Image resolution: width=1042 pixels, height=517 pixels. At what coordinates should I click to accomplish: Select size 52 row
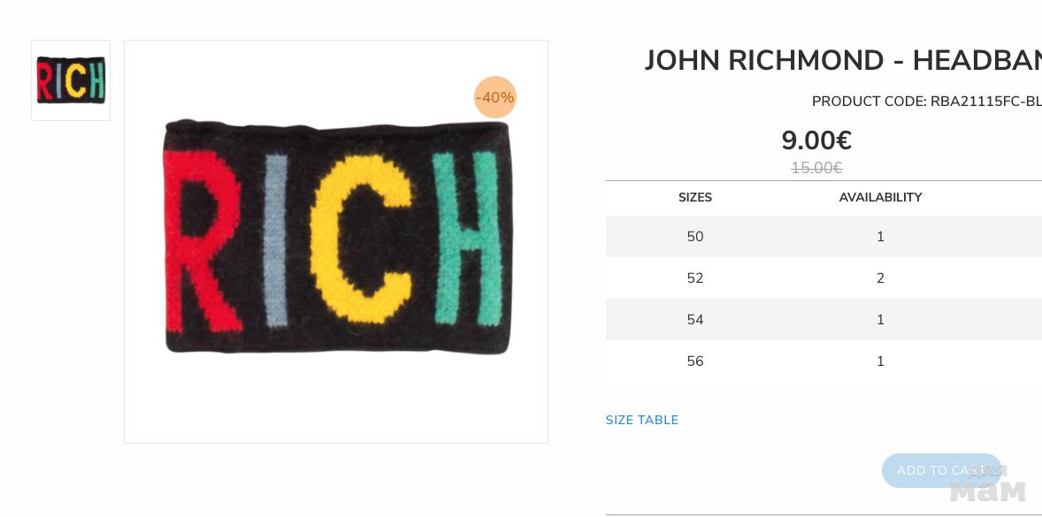(x=824, y=278)
